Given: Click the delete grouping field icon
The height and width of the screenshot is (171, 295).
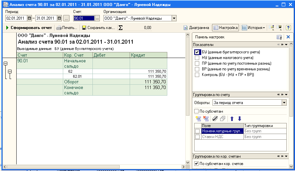Looking at the screenshot, I should 206,118.
